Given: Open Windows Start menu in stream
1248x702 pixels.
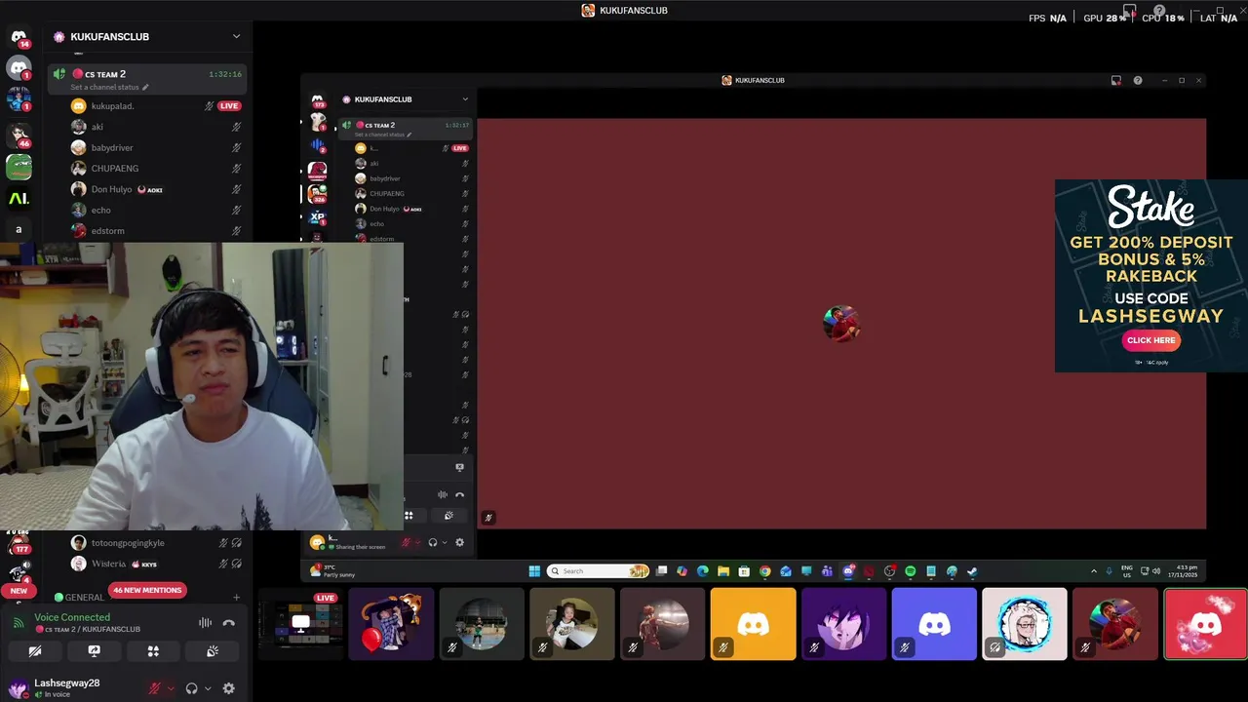Looking at the screenshot, I should pyautogui.click(x=534, y=571).
